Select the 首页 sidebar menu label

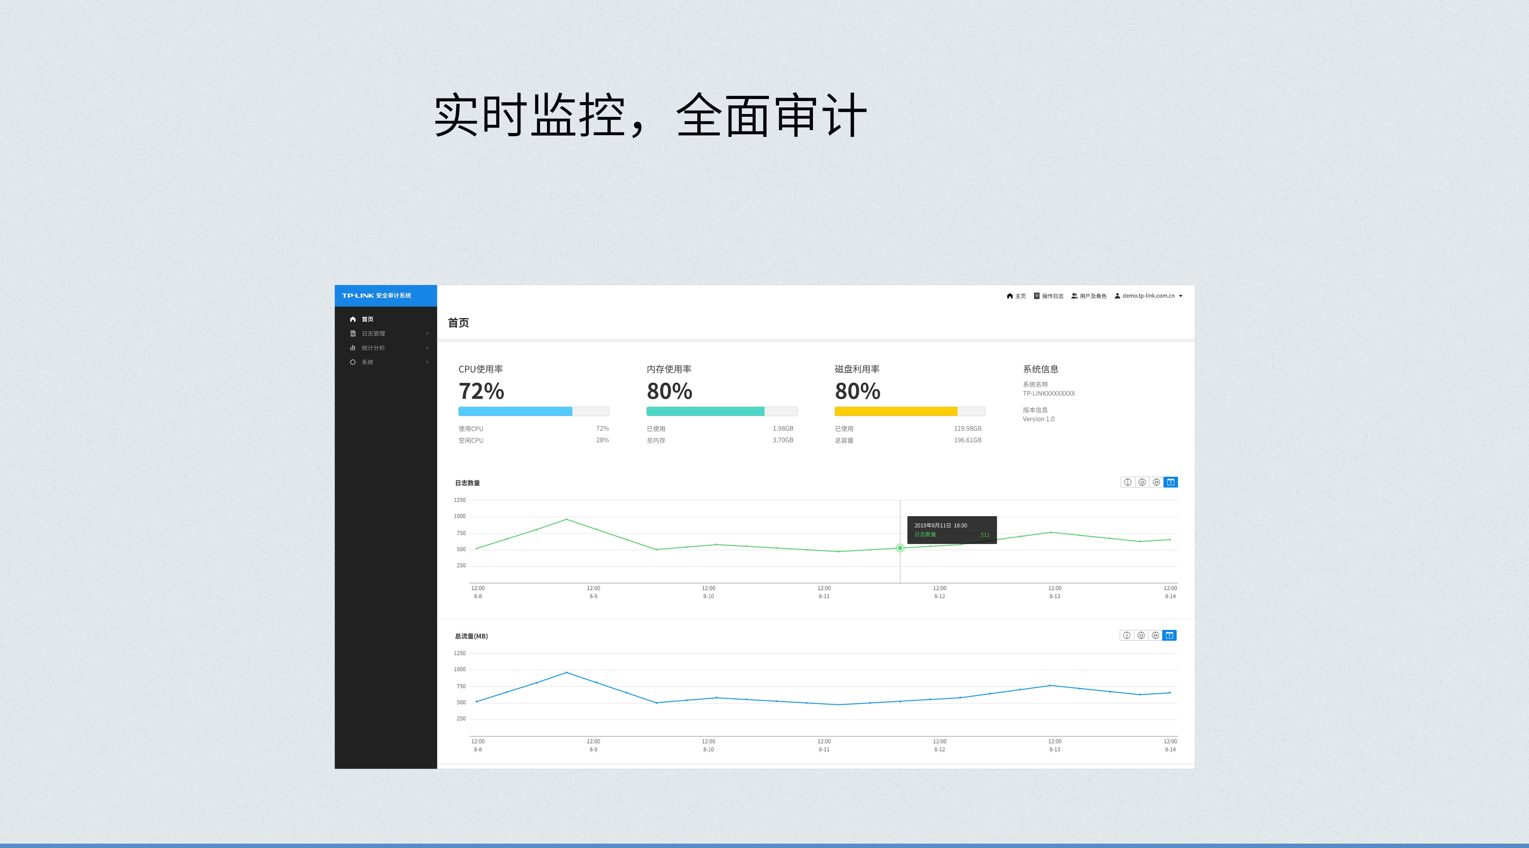(368, 320)
